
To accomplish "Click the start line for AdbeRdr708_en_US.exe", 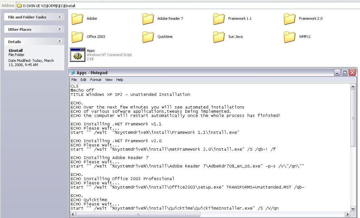I will (x=187, y=166).
